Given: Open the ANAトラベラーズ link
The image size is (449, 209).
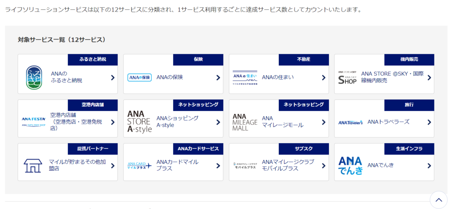Looking at the screenshot, I should tap(388, 122).
